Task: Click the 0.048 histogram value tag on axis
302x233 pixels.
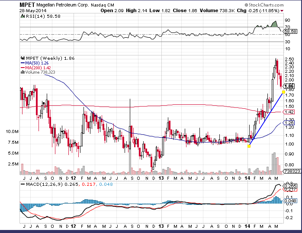Action: point(290,201)
